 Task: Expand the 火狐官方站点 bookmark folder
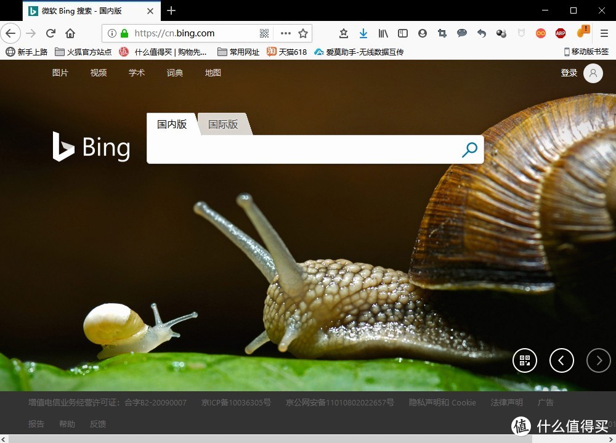83,52
